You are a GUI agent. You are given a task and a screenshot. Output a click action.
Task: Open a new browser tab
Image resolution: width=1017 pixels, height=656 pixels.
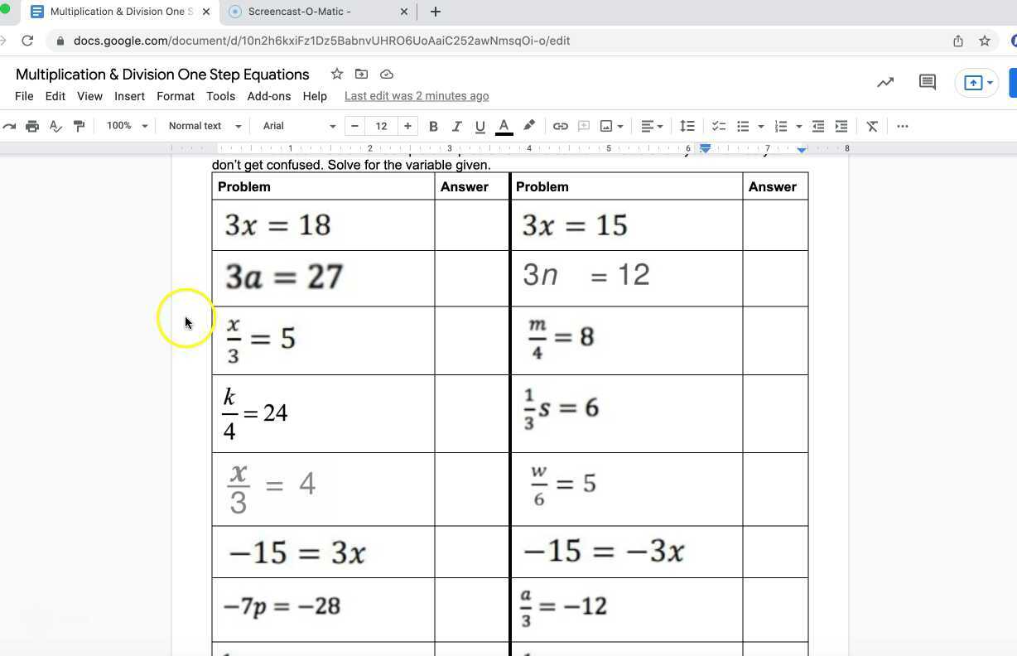(x=436, y=12)
